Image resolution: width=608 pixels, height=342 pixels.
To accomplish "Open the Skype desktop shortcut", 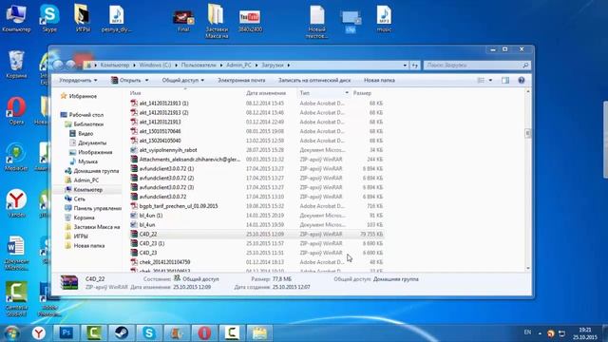I will [x=49, y=18].
